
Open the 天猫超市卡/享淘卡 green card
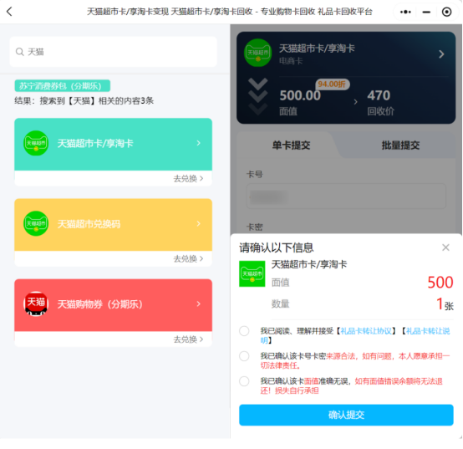coord(114,144)
